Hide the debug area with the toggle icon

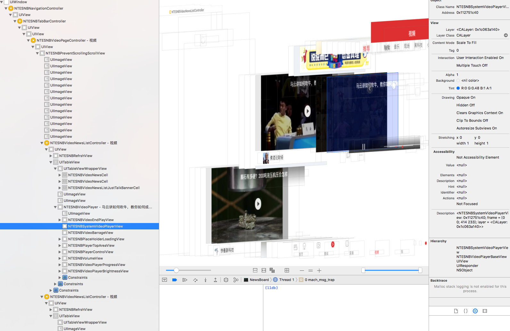tap(164, 280)
